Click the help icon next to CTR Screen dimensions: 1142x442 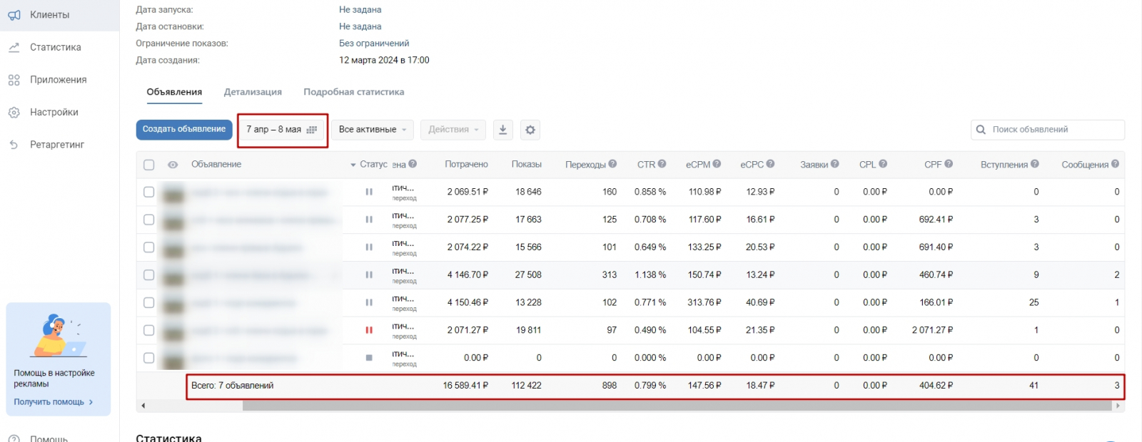pyautogui.click(x=662, y=164)
